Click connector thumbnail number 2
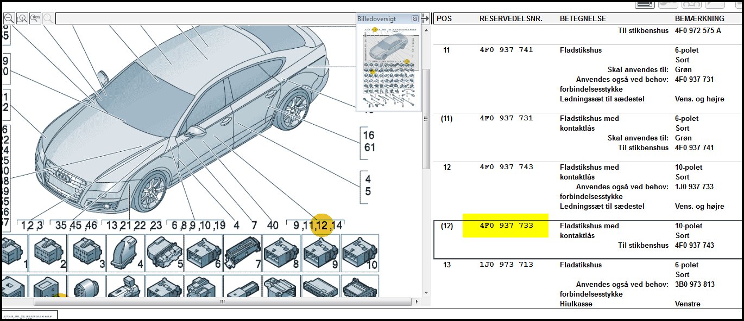The image size is (744, 321). (48, 253)
